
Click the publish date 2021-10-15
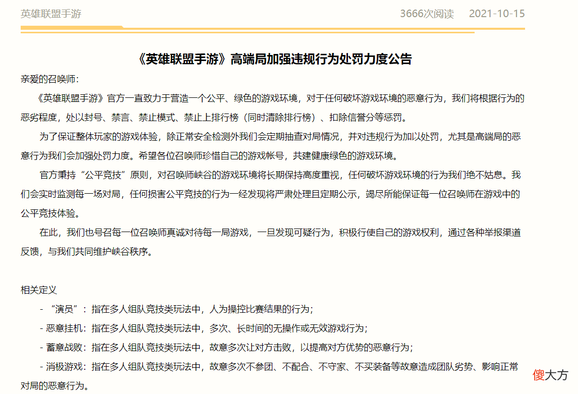click(x=496, y=14)
